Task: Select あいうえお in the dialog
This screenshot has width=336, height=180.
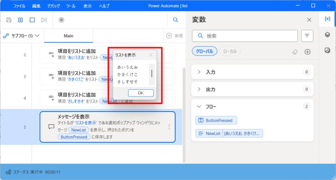Action: [x=128, y=67]
